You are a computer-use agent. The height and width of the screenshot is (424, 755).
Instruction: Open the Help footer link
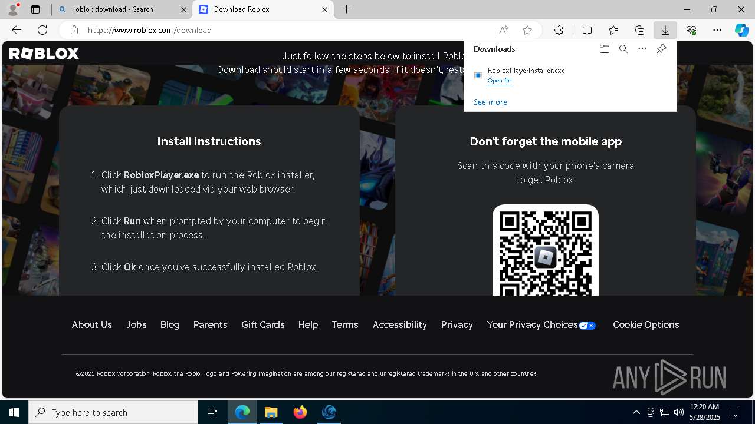click(308, 324)
